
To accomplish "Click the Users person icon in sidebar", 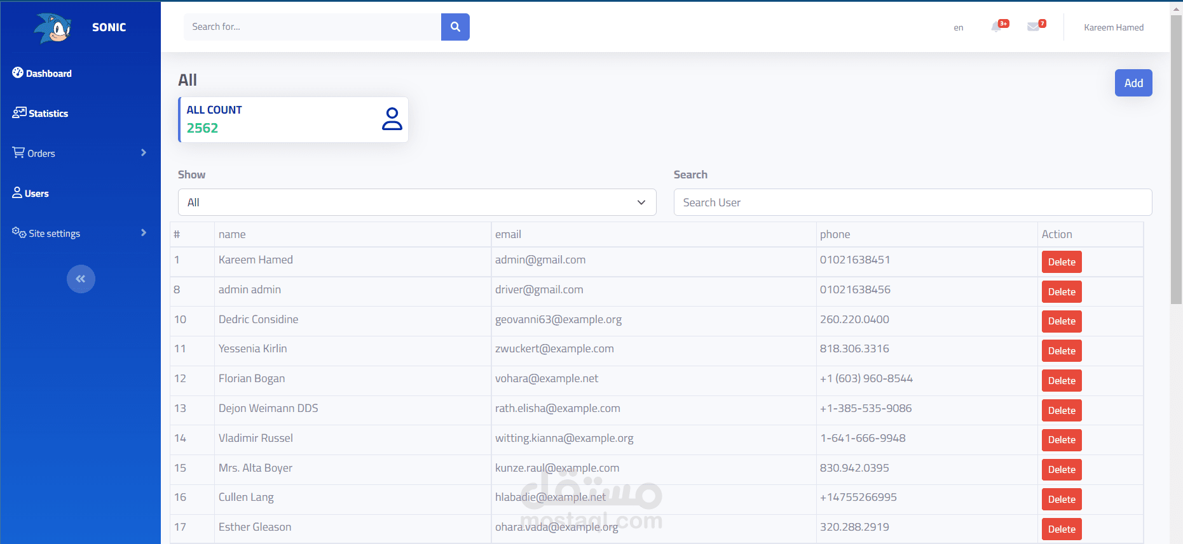I will coord(17,192).
